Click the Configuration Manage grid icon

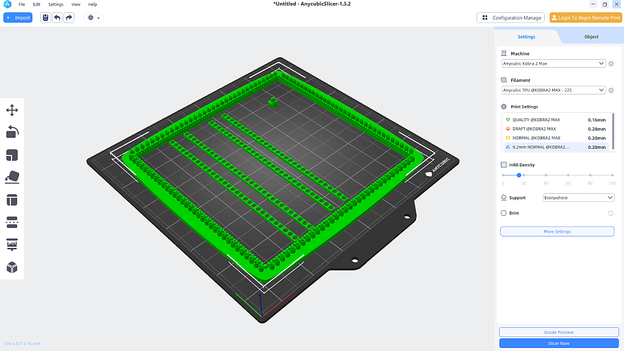(484, 18)
